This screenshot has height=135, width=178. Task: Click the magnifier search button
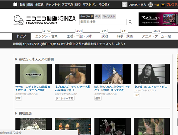click(130, 22)
